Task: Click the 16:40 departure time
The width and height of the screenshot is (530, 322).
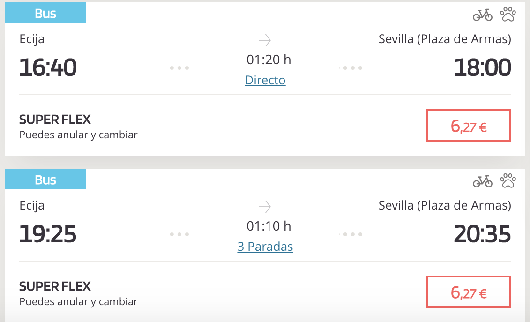Action: pyautogui.click(x=48, y=68)
